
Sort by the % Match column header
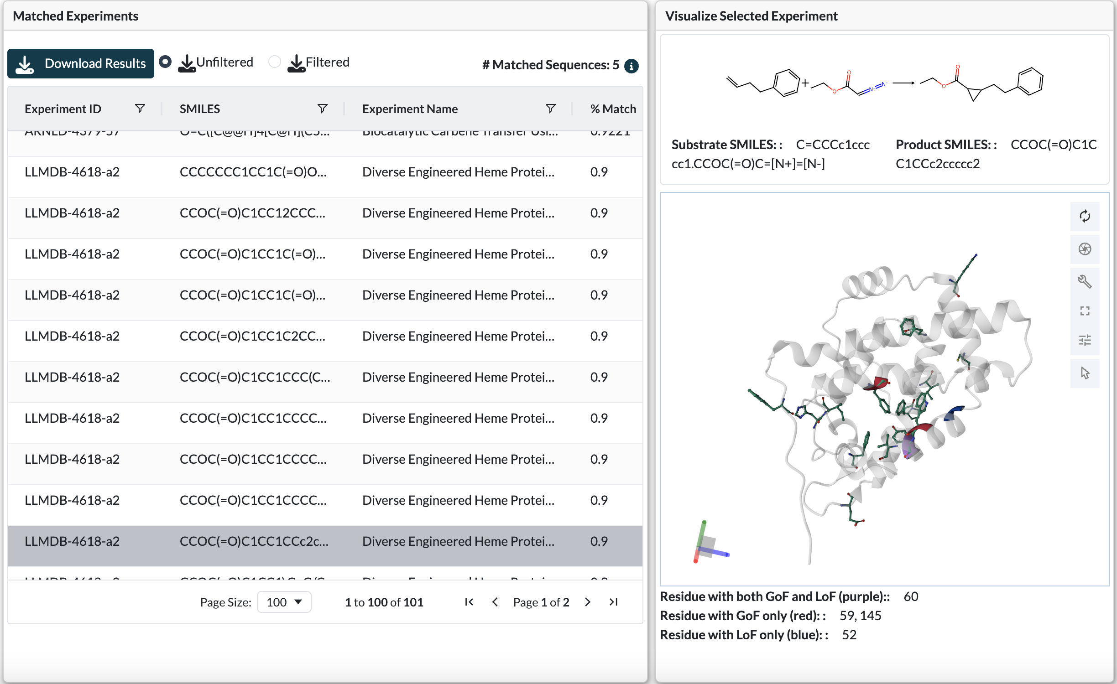tap(612, 109)
